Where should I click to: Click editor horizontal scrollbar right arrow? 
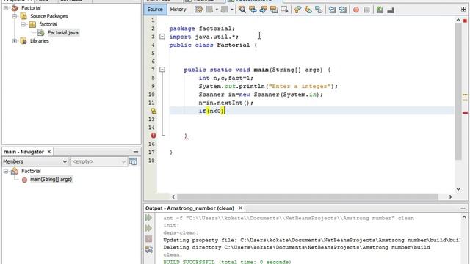450,197
